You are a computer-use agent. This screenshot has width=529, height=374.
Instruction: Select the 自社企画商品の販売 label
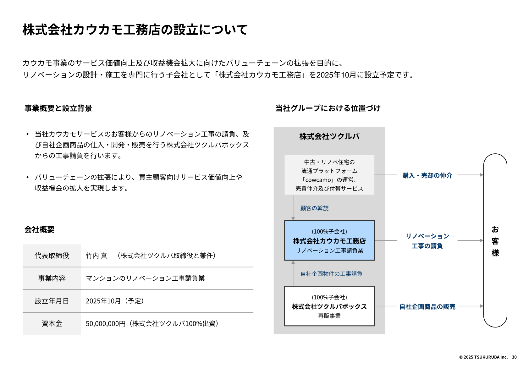(x=427, y=307)
